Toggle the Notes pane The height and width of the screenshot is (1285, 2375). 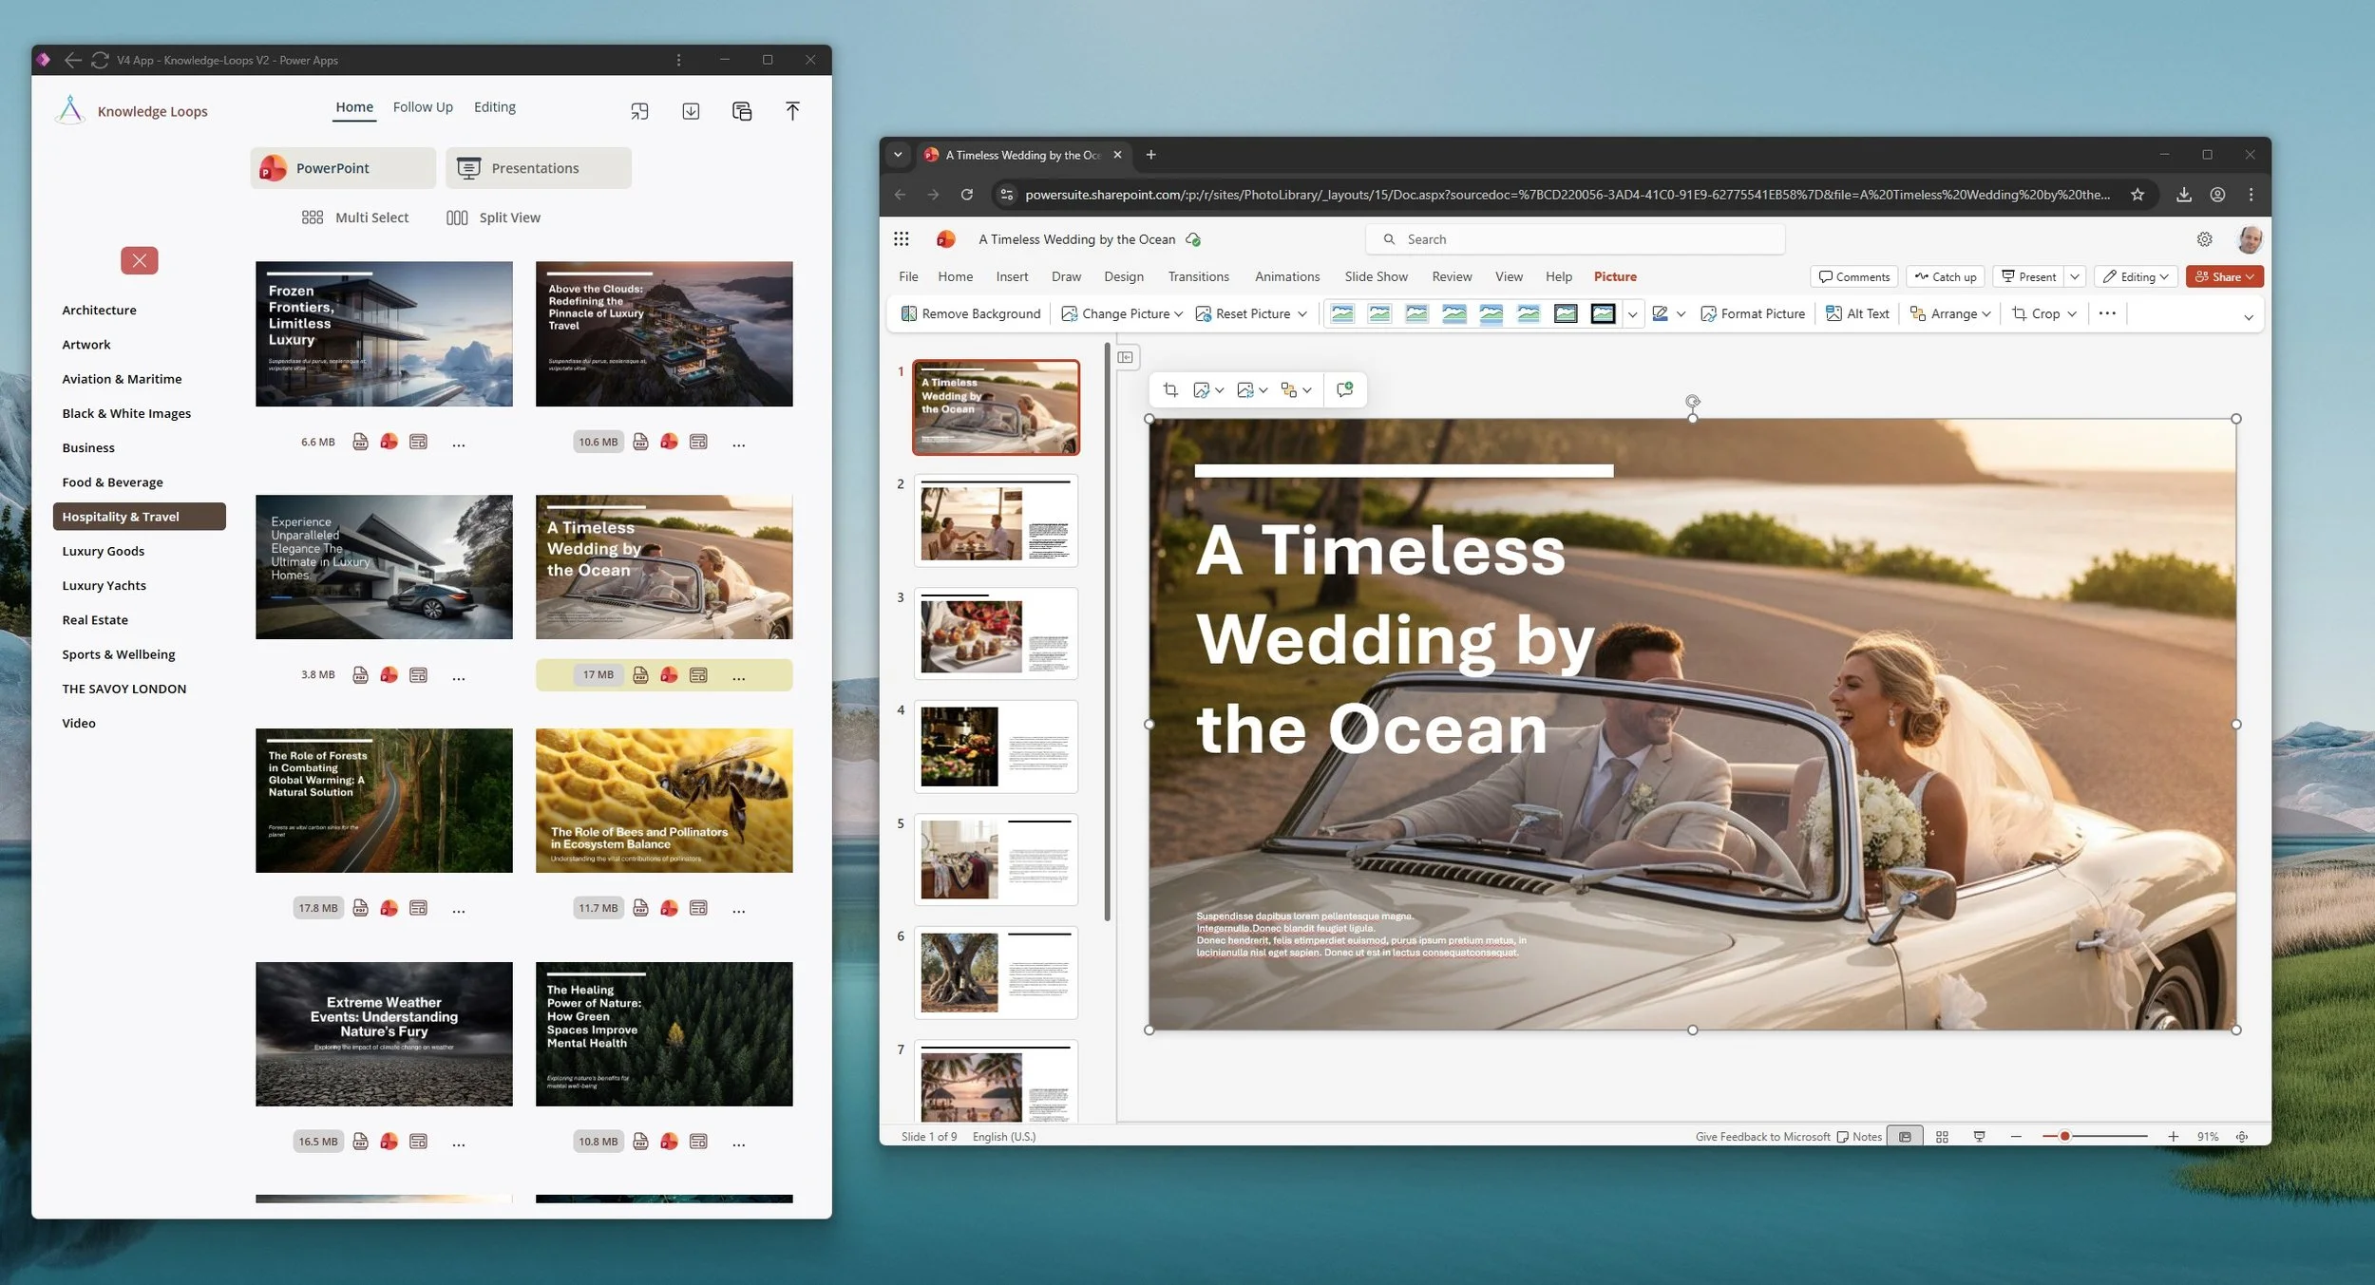[1859, 1137]
